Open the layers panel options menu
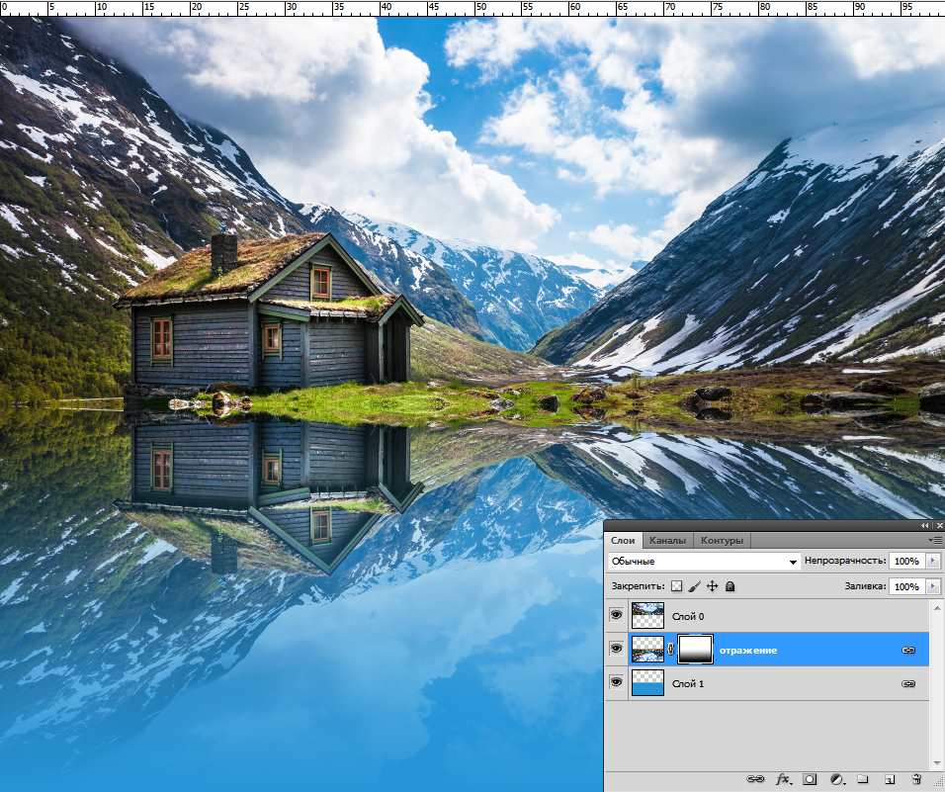 coord(936,540)
